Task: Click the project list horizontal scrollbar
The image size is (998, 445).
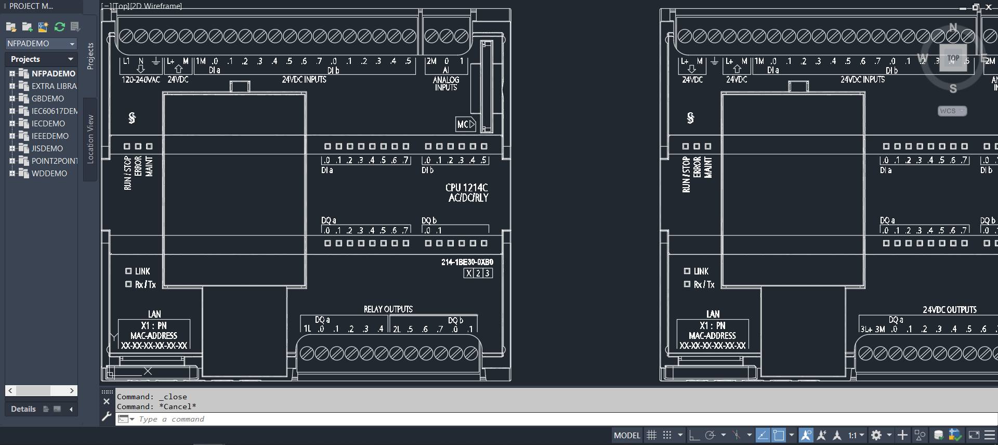Action: pyautogui.click(x=41, y=390)
